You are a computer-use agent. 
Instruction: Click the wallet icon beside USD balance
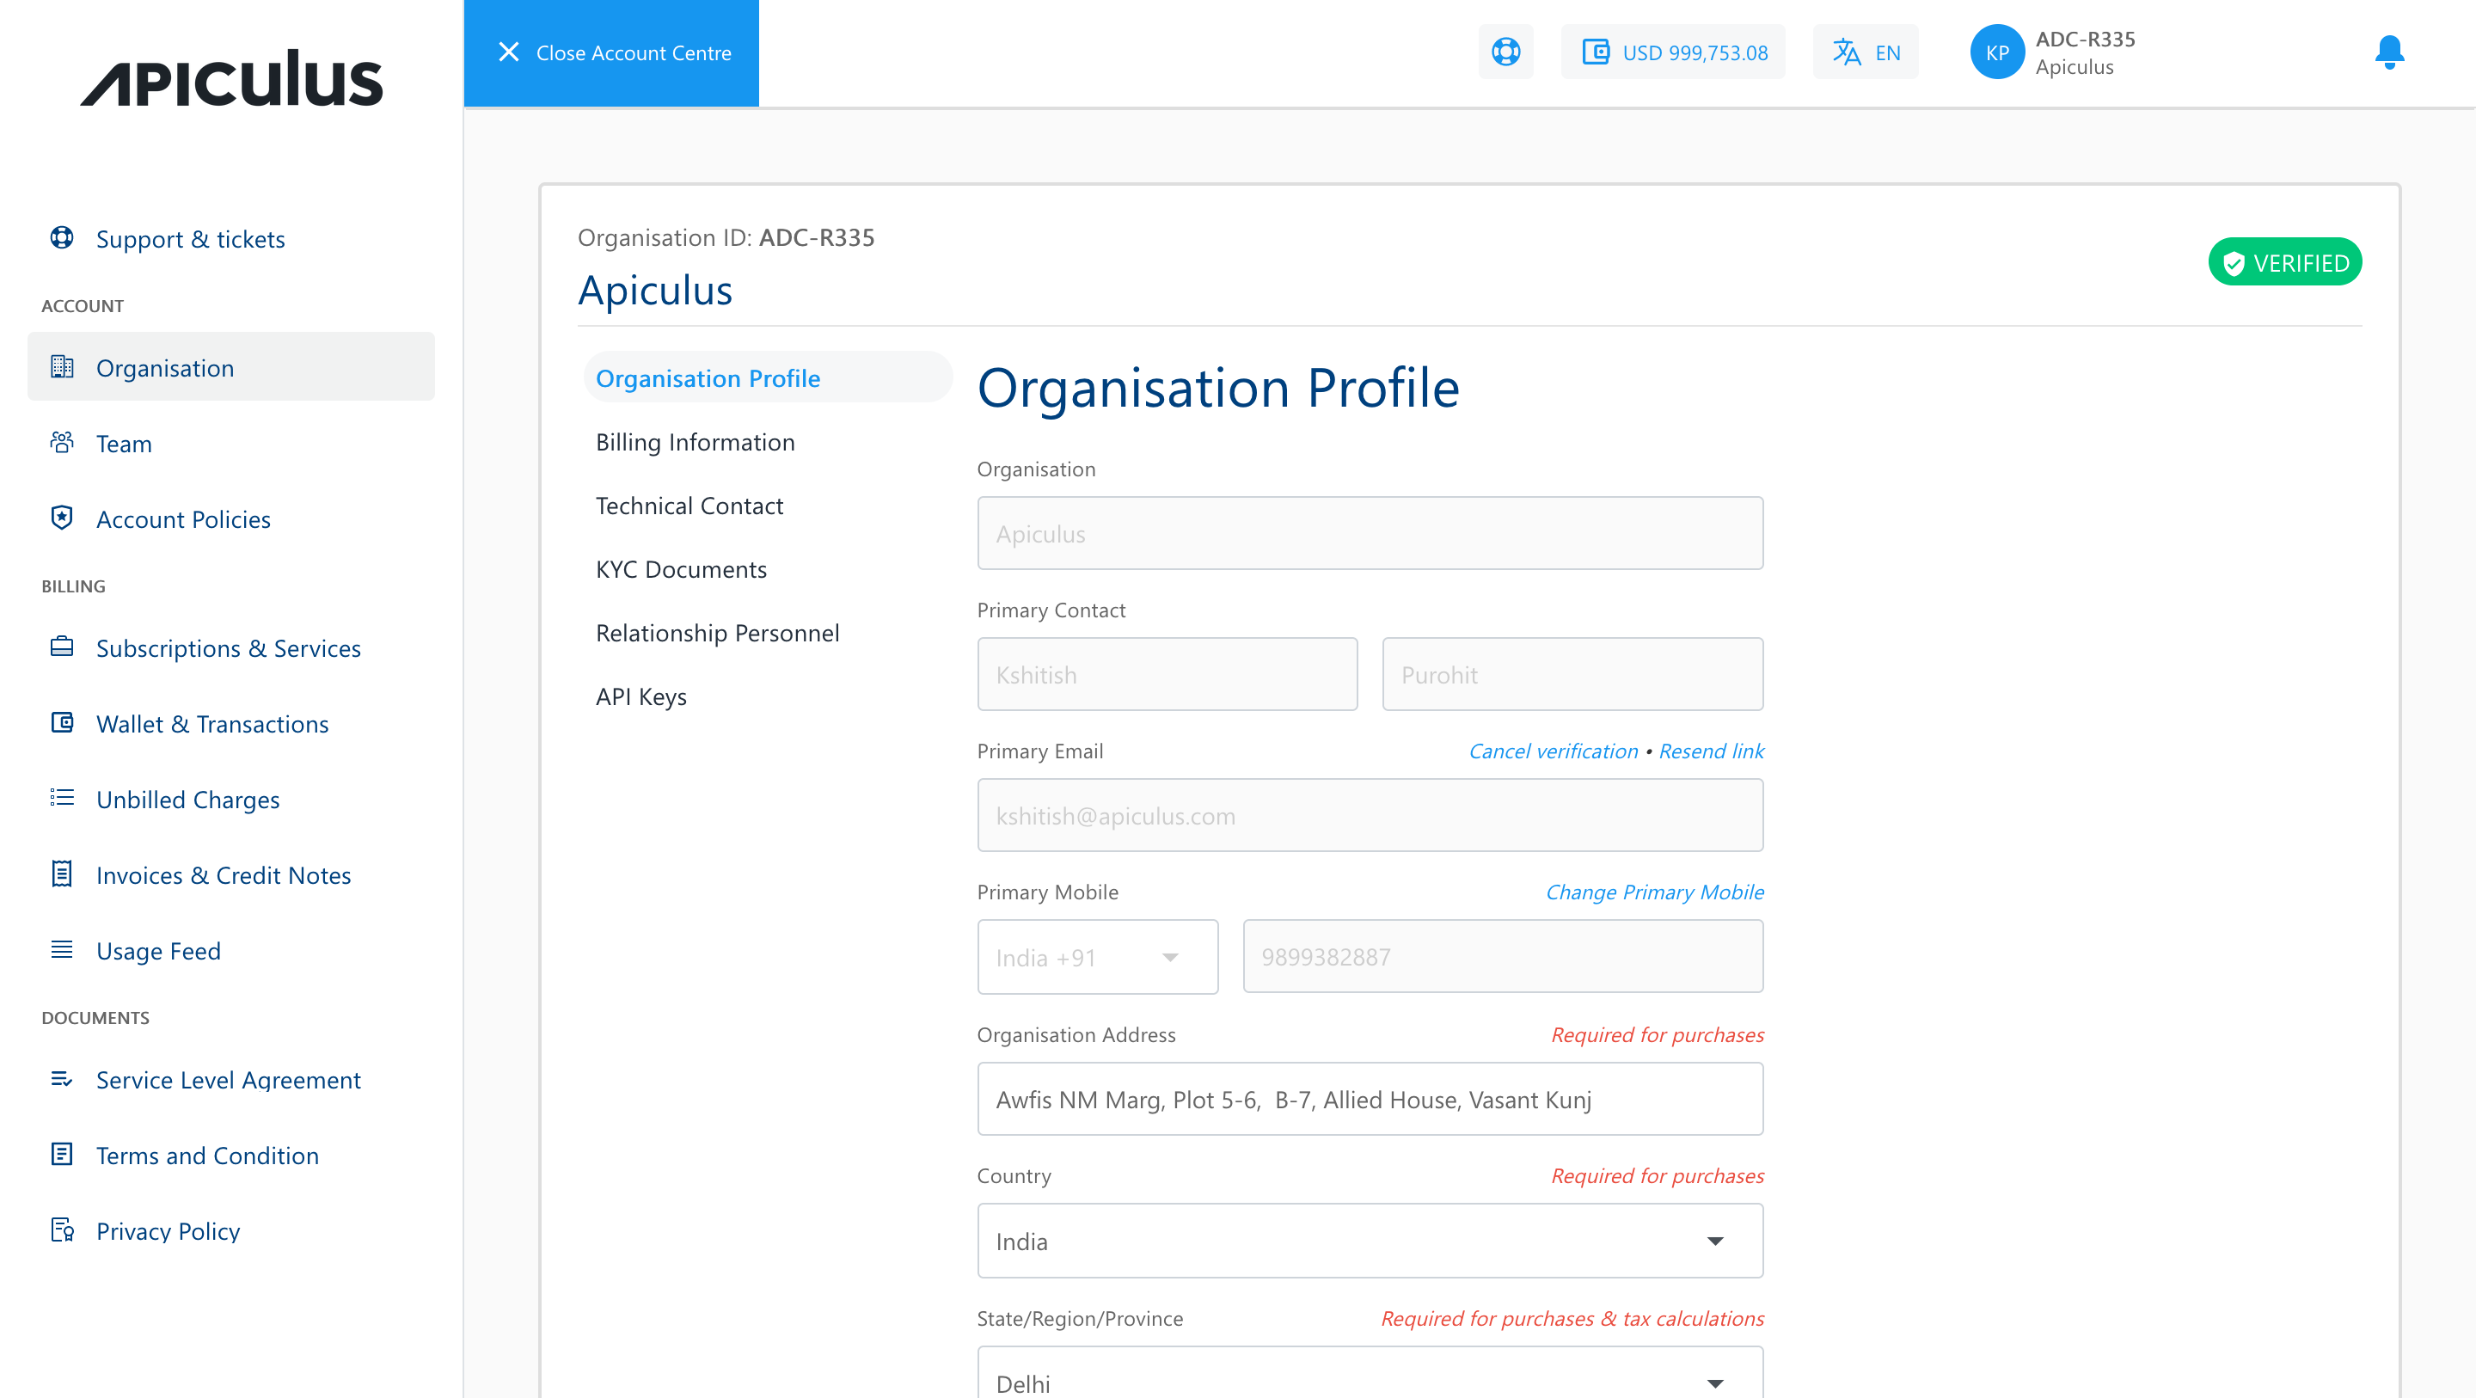click(1596, 52)
